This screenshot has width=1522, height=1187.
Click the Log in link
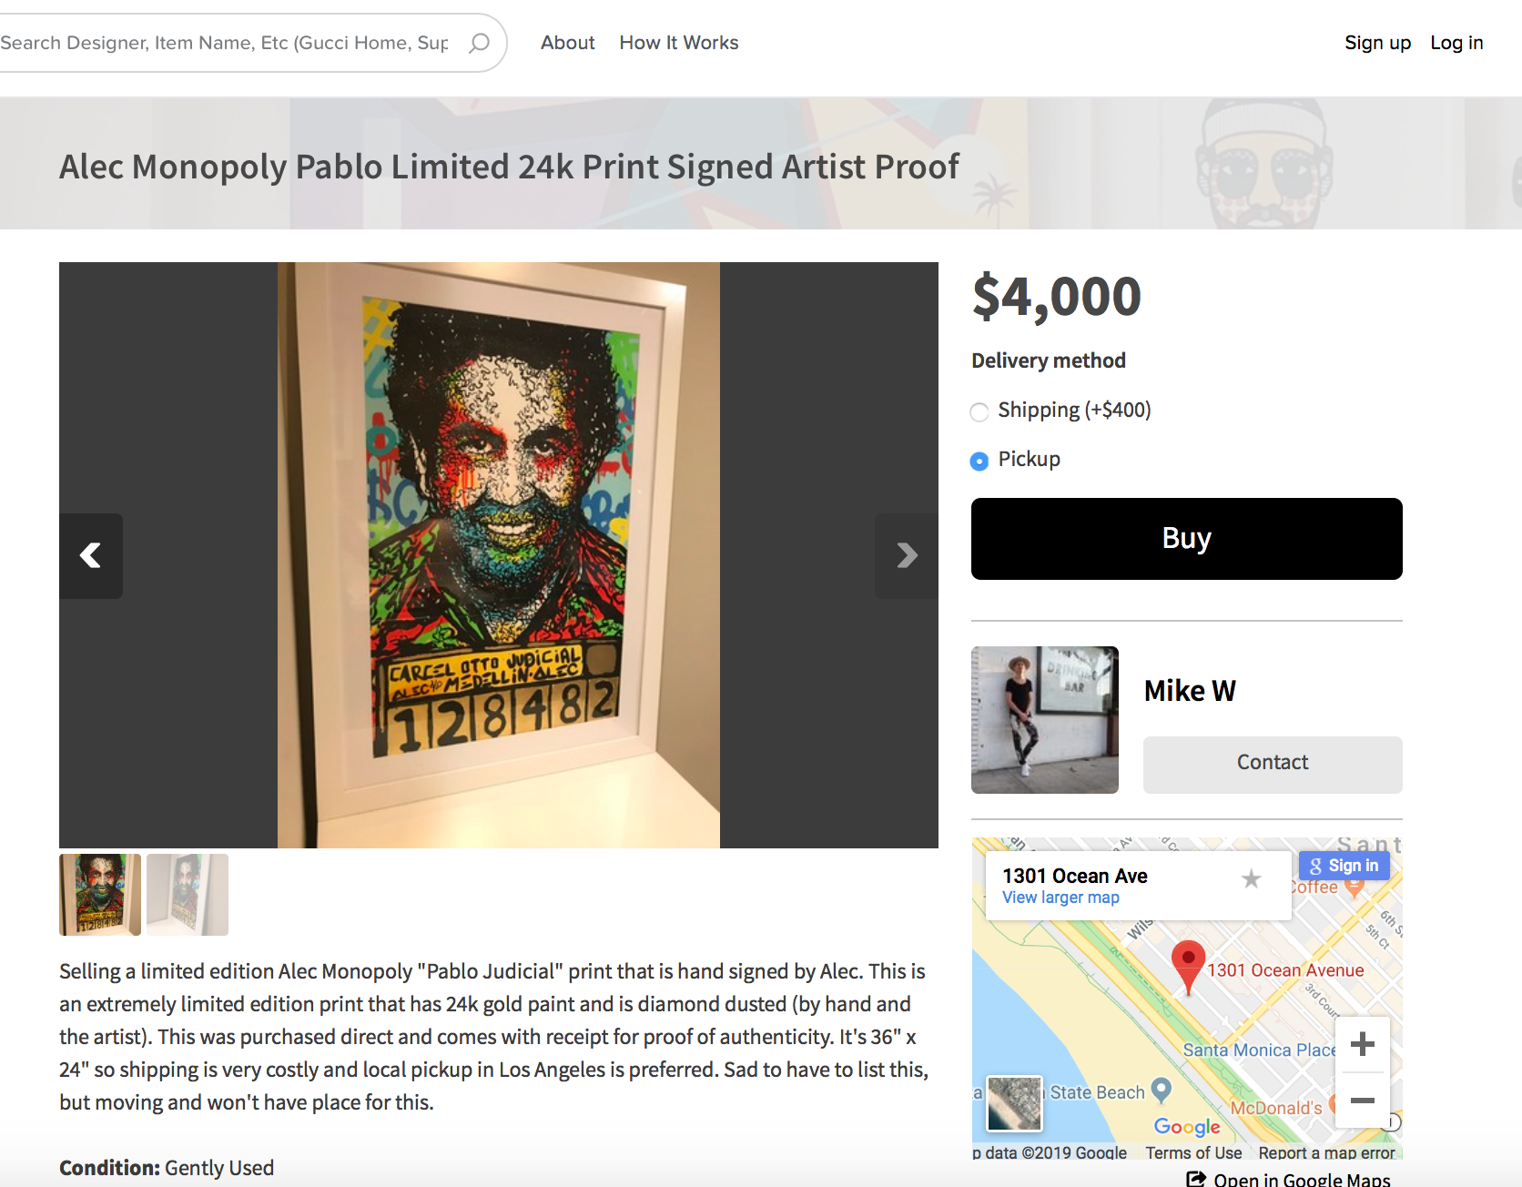pos(1456,43)
